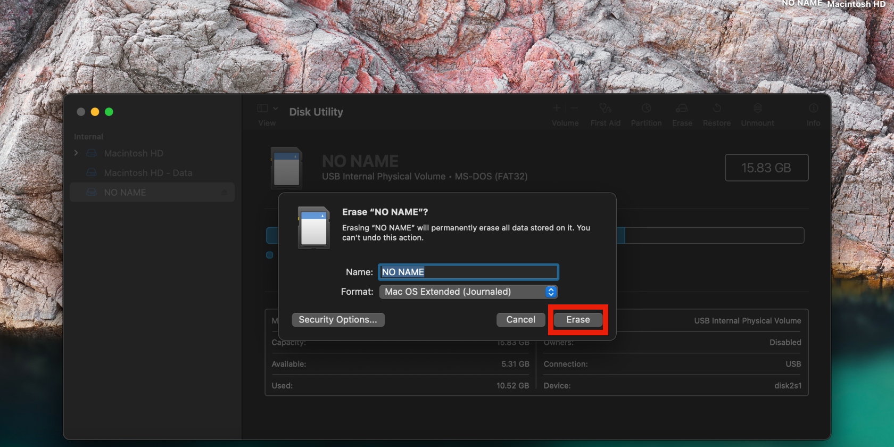Click the 15.83 GB capacity box

[x=767, y=168]
